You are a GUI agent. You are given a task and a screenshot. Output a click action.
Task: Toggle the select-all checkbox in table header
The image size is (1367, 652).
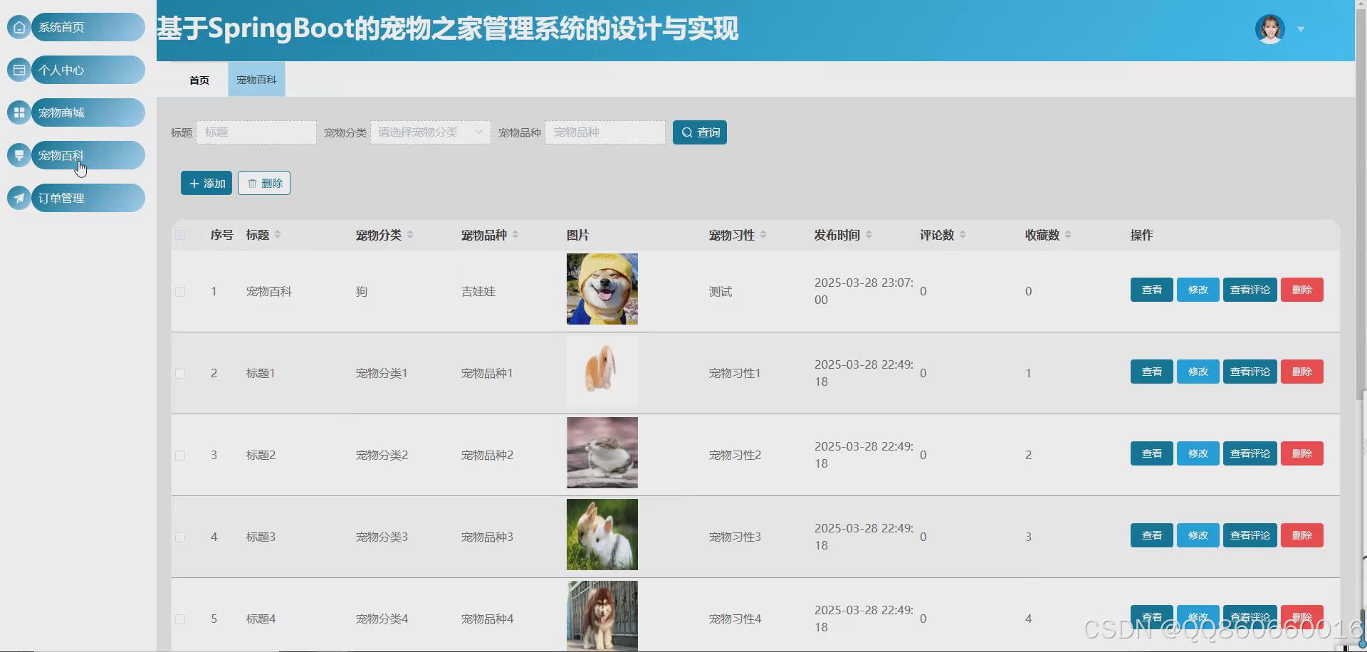click(180, 235)
